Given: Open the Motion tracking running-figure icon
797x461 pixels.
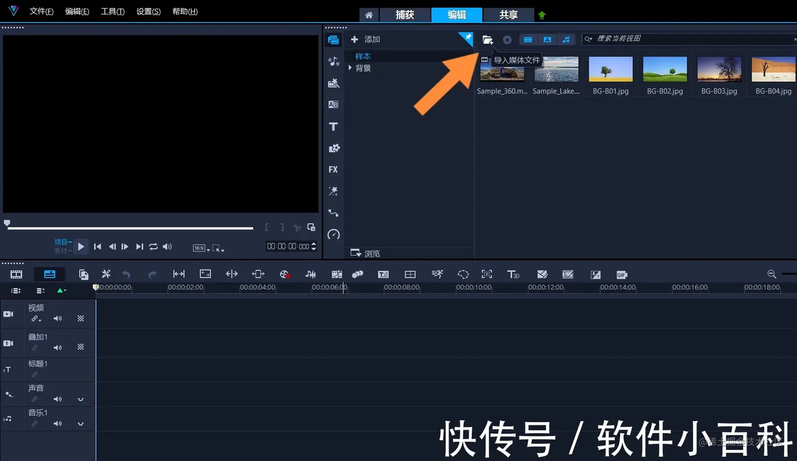Looking at the screenshot, I should pyautogui.click(x=437, y=274).
